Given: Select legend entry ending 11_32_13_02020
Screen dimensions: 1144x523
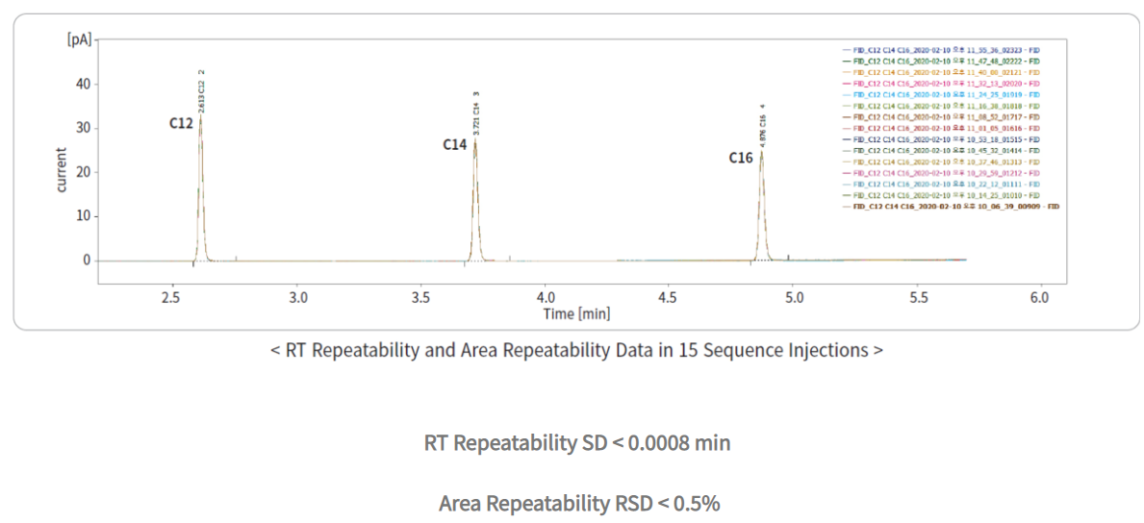Looking at the screenshot, I should click(x=944, y=84).
